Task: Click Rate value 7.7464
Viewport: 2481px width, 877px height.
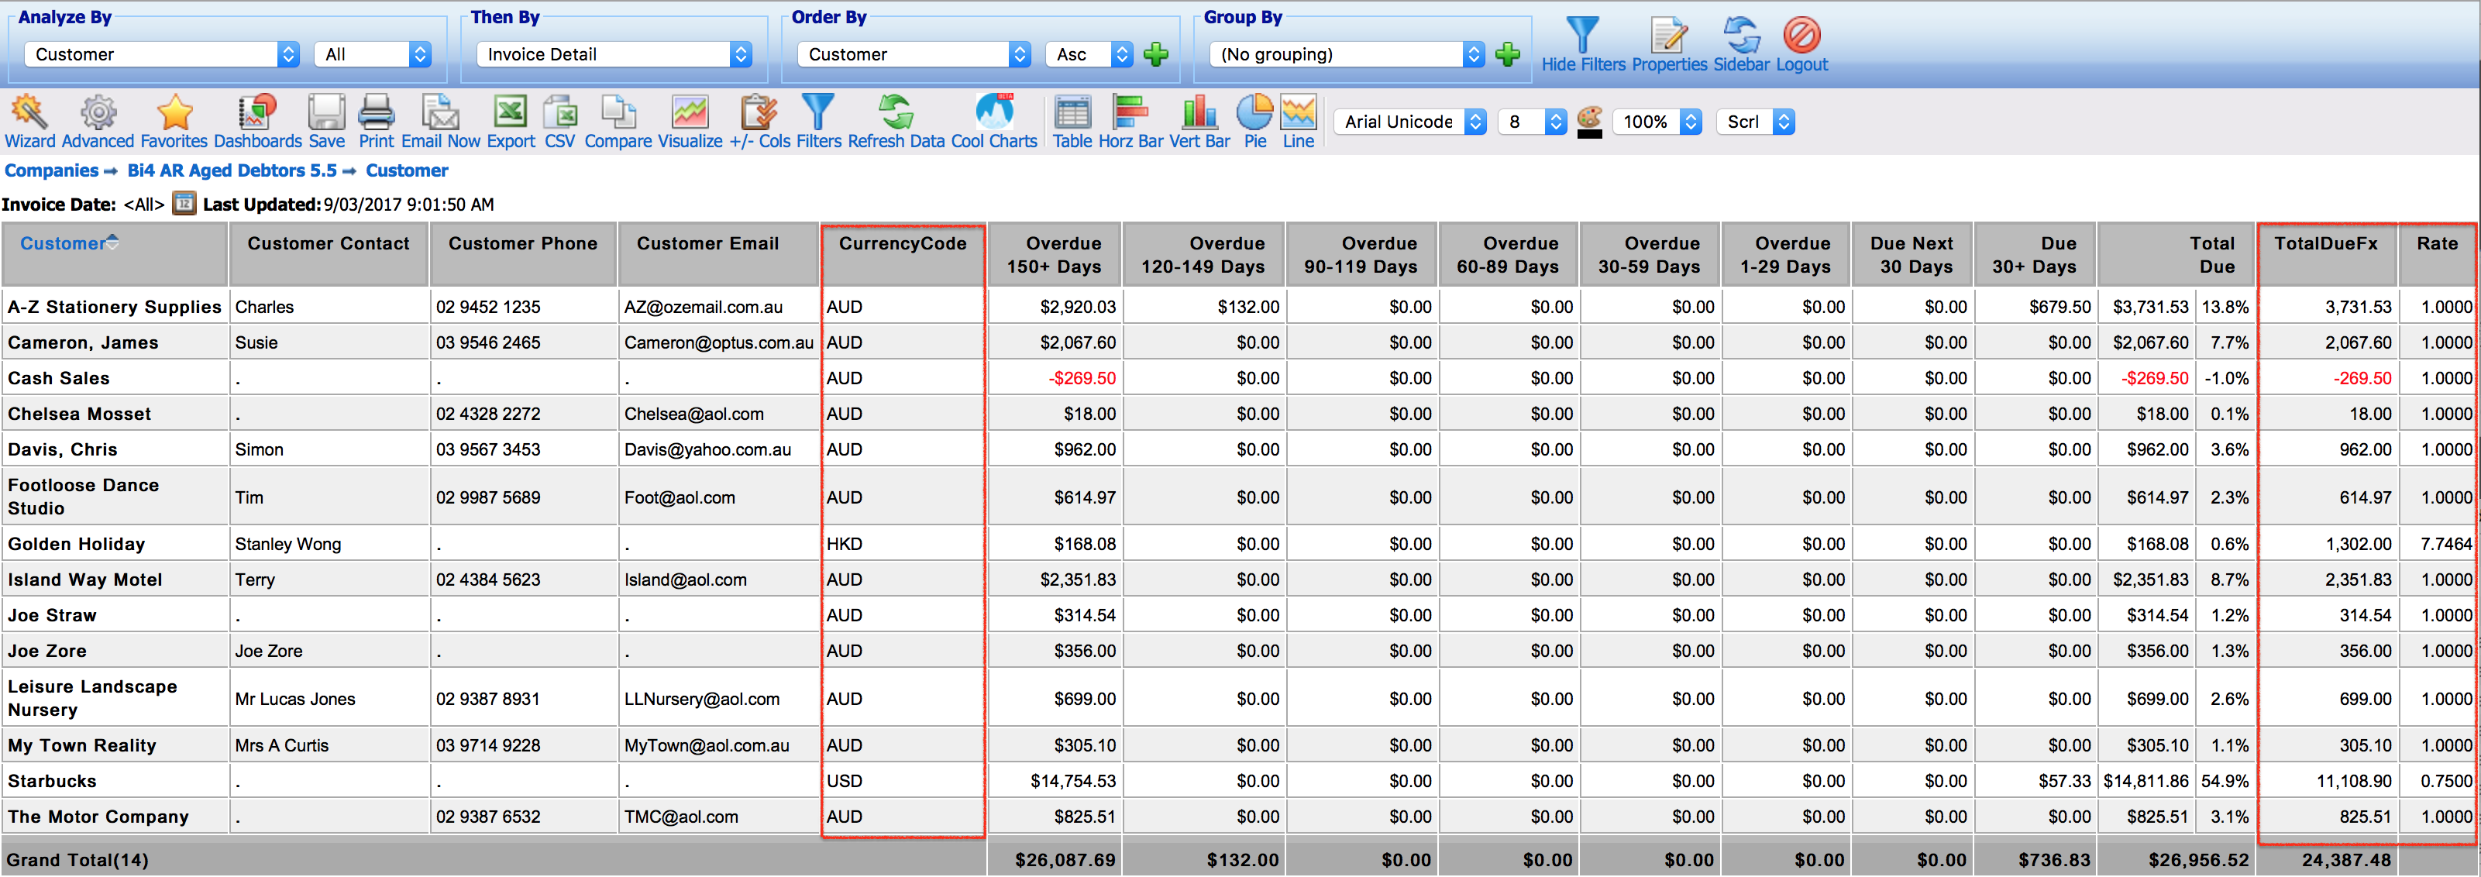Action: (x=2446, y=544)
